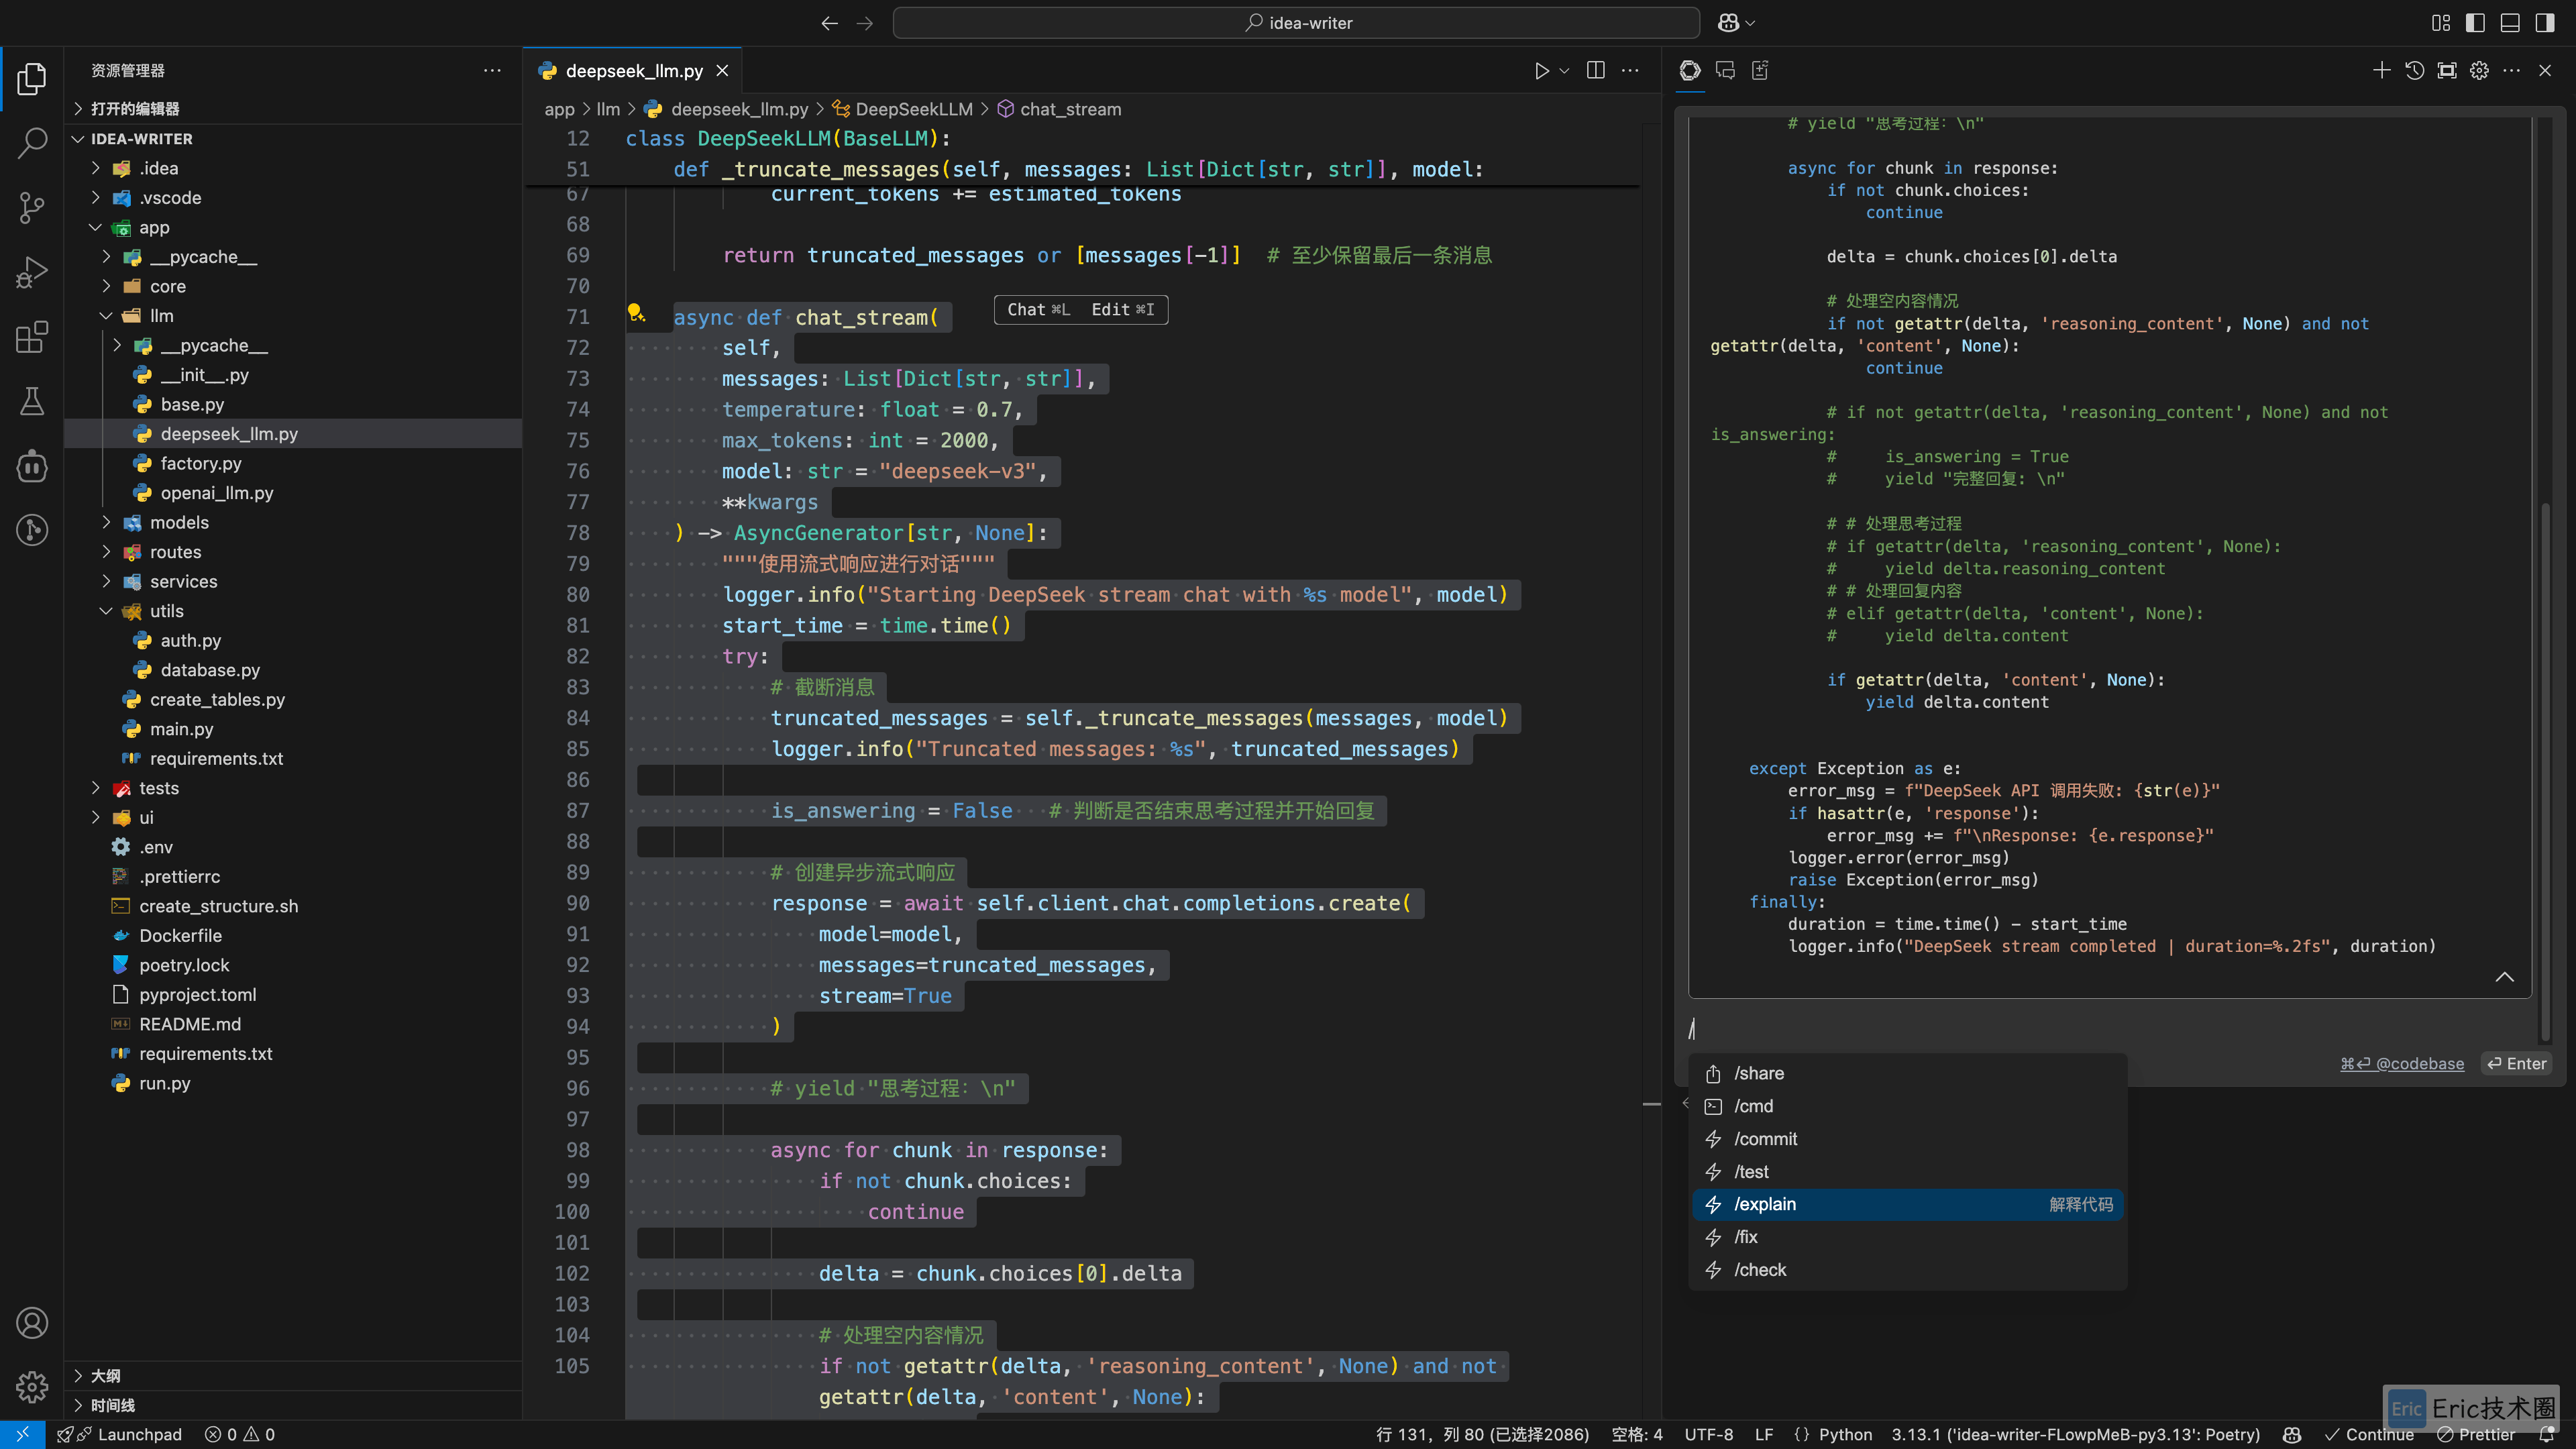The width and height of the screenshot is (2576, 1449).
Task: Open the Explorer view in activity bar
Action: [x=32, y=79]
